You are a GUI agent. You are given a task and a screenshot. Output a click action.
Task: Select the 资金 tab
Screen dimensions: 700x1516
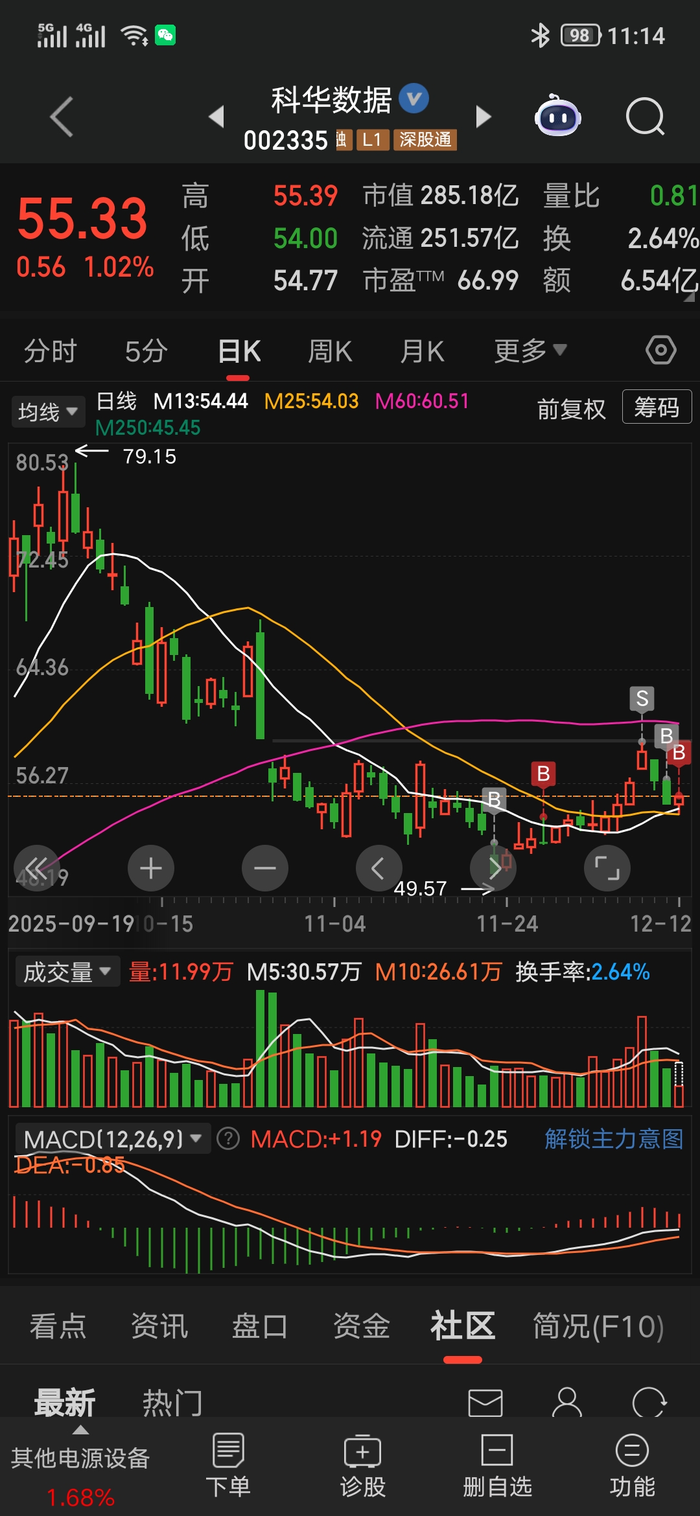coord(361,1326)
